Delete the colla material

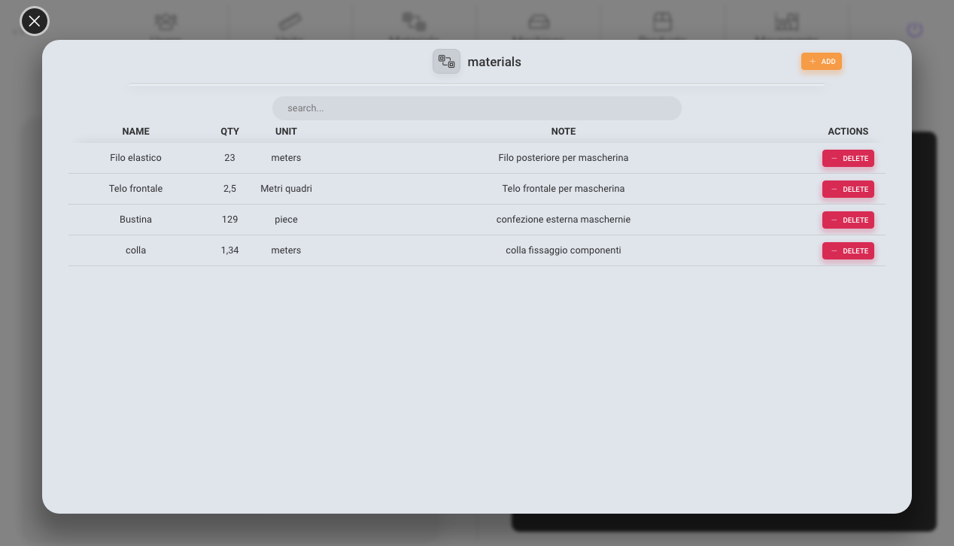(848, 251)
